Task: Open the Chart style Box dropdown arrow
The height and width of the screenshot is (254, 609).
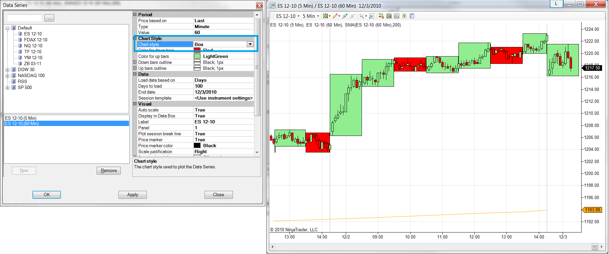Action: 250,44
